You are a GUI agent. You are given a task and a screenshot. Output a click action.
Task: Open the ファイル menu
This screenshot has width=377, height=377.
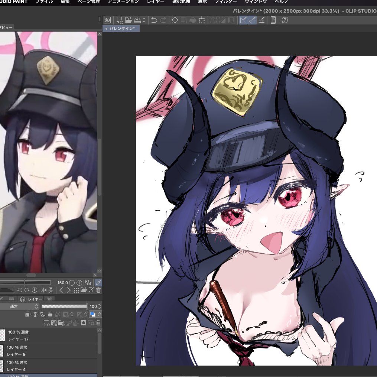[x=44, y=2]
